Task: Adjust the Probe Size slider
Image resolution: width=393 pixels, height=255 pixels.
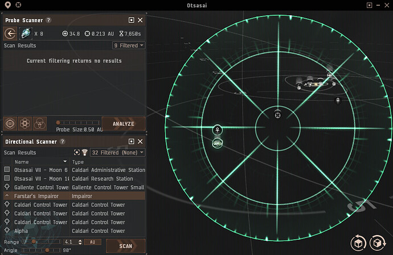Action: point(78,123)
